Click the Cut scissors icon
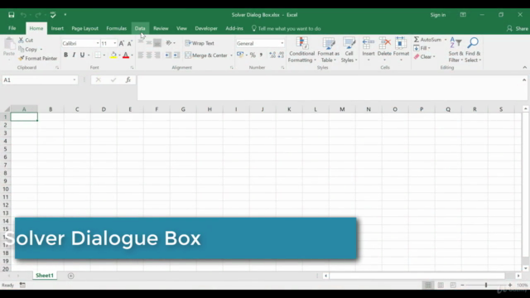Image resolution: width=530 pixels, height=298 pixels. point(21,40)
